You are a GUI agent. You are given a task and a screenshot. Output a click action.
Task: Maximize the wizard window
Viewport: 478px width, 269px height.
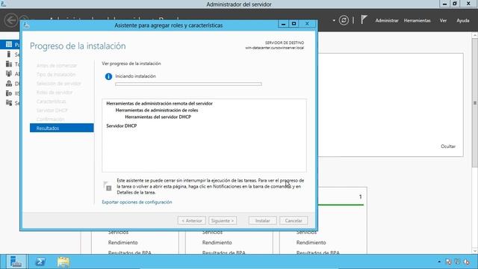tap(294, 24)
